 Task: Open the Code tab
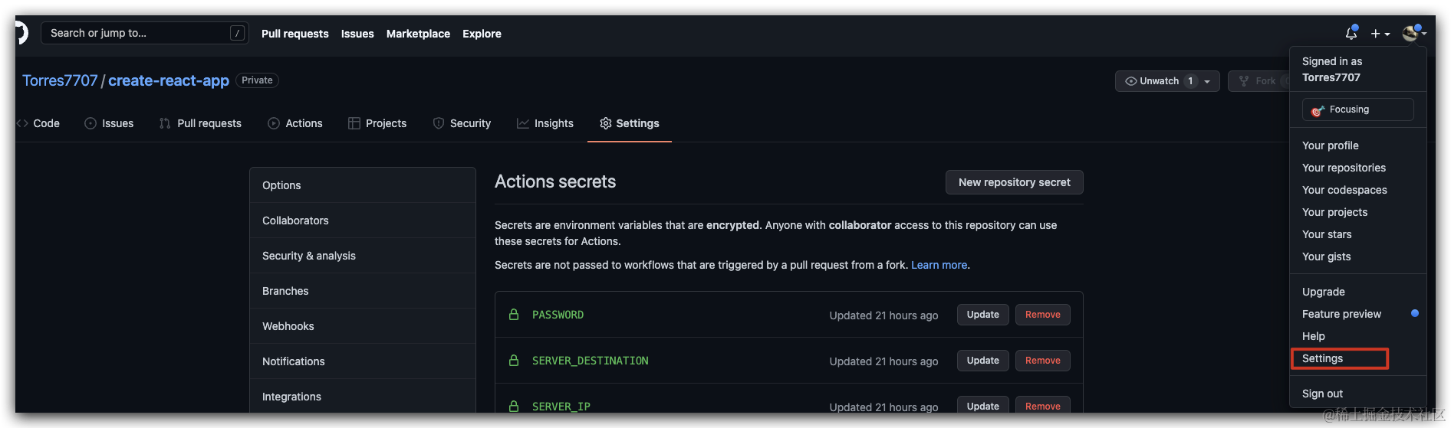pyautogui.click(x=38, y=123)
